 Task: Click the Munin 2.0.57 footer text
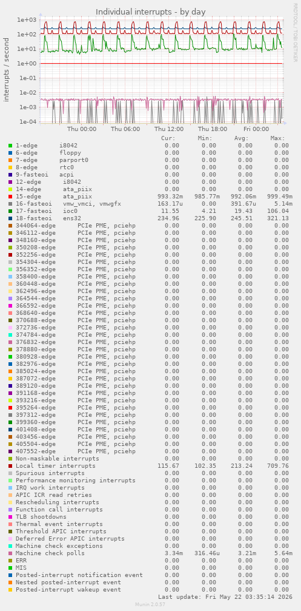(150, 604)
